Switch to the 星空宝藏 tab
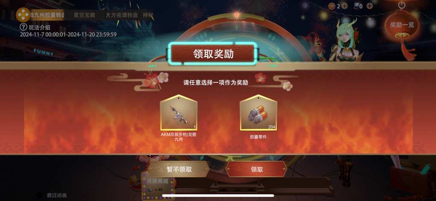436x201 pixels. (x=84, y=15)
